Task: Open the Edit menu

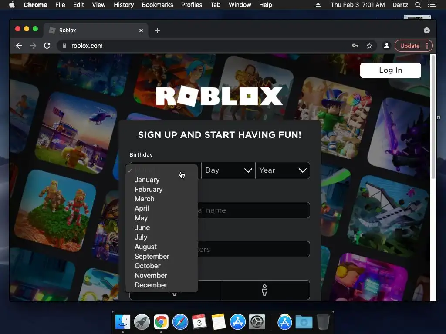Action: tap(78, 5)
